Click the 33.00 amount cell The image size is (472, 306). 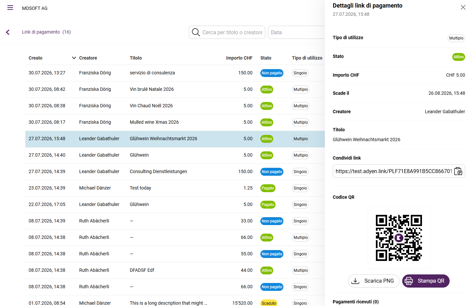coord(247,221)
